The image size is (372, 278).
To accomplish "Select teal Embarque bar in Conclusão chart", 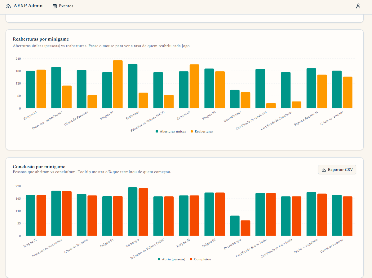I will [x=133, y=211].
